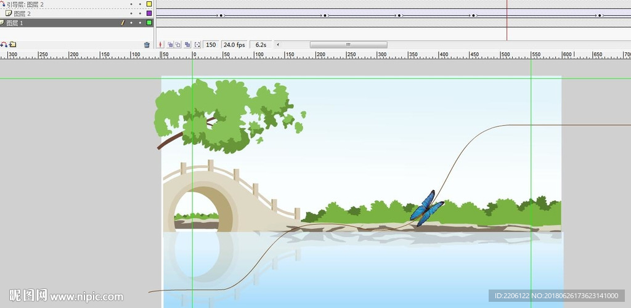Screen dimensions: 631x308
Task: Toggle visibility dot of guide layer 图层 2
Action: [131, 4]
